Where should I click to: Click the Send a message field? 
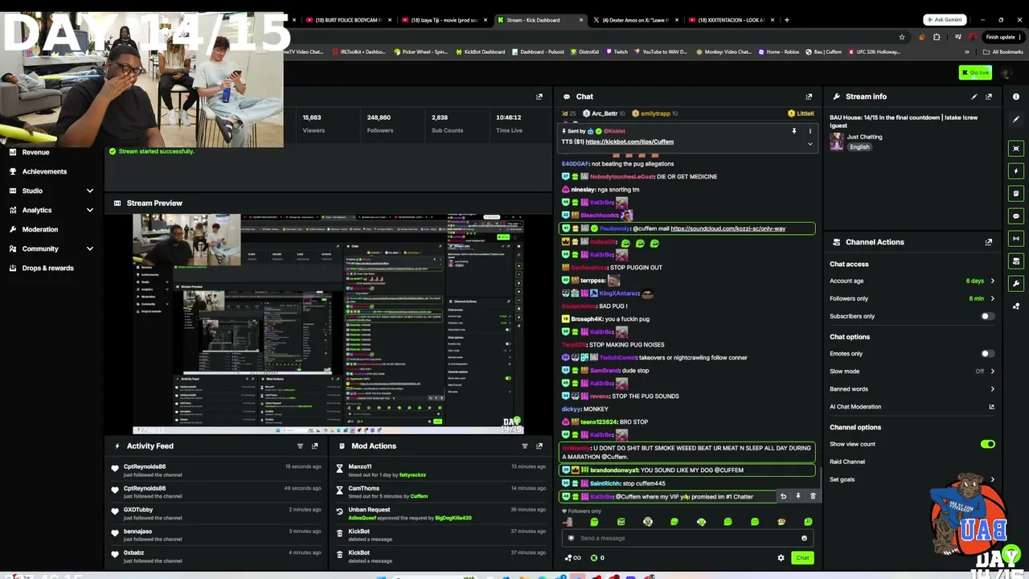tap(689, 539)
